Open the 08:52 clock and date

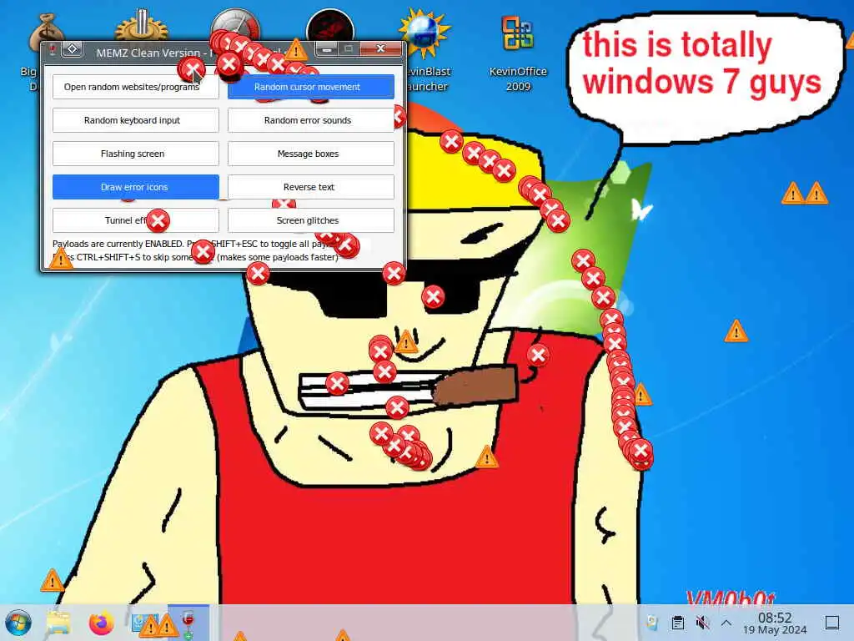(775, 623)
